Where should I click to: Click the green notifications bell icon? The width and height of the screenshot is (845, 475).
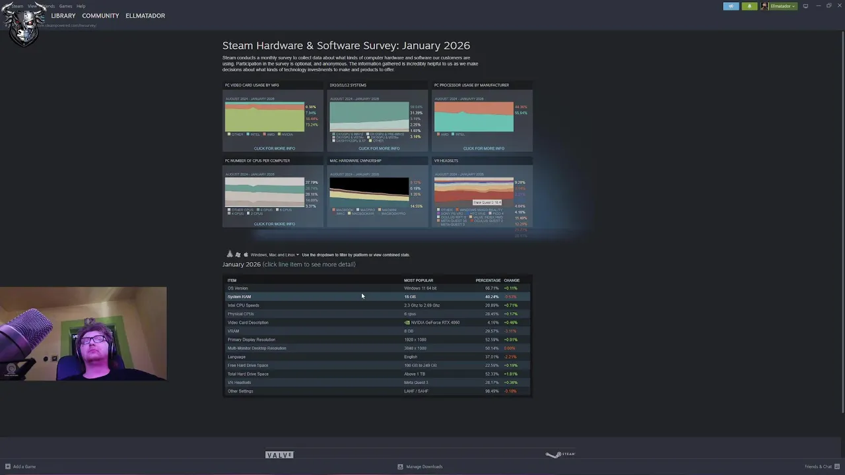coord(749,6)
